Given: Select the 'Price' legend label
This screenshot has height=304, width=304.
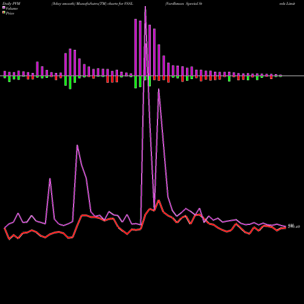Looking at the screenshot, I should [x=10, y=13].
